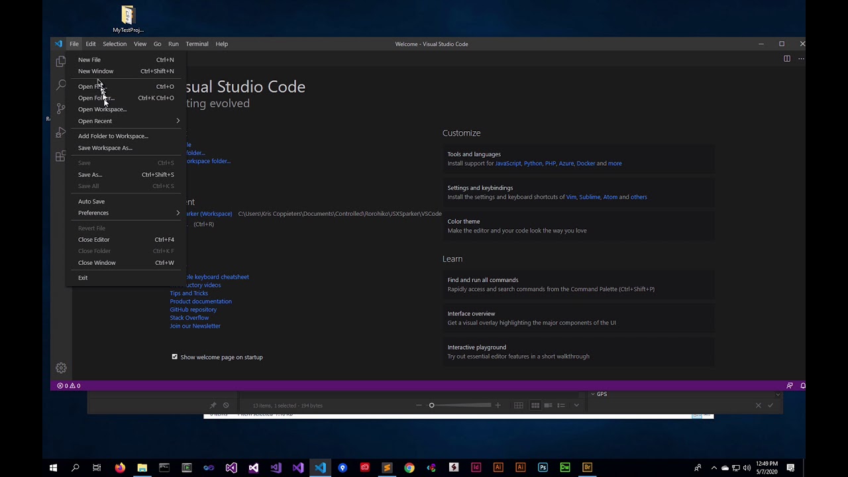Expand the Open Recent submenu
This screenshot has width=848, height=477.
[x=127, y=121]
